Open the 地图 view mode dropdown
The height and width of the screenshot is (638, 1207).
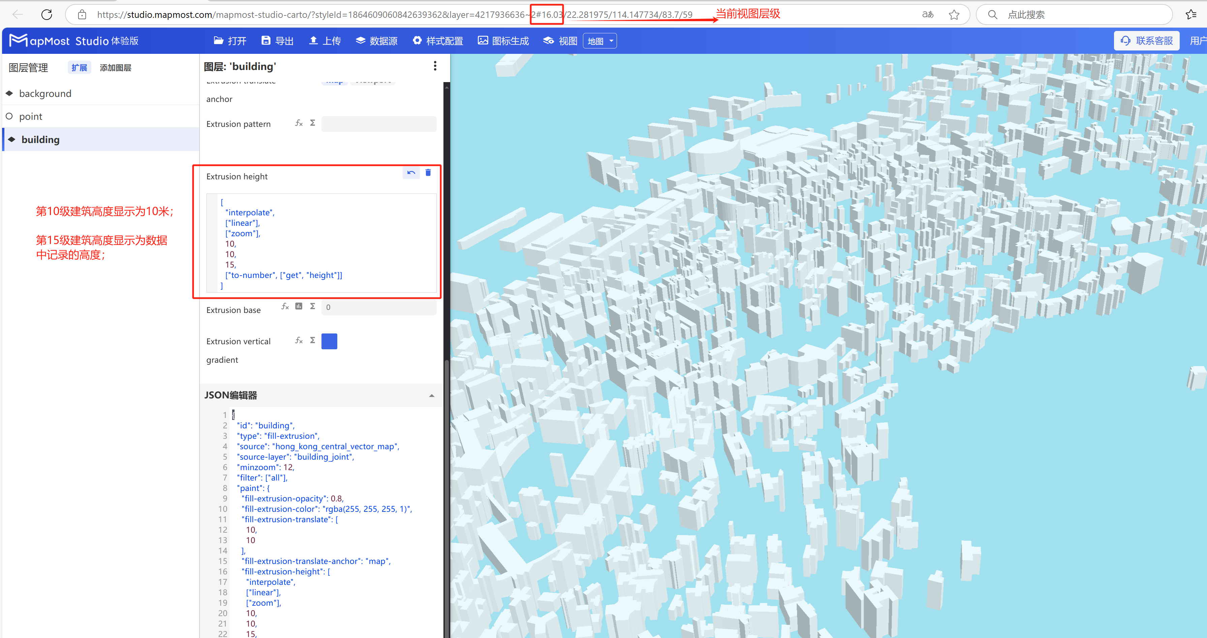(600, 41)
